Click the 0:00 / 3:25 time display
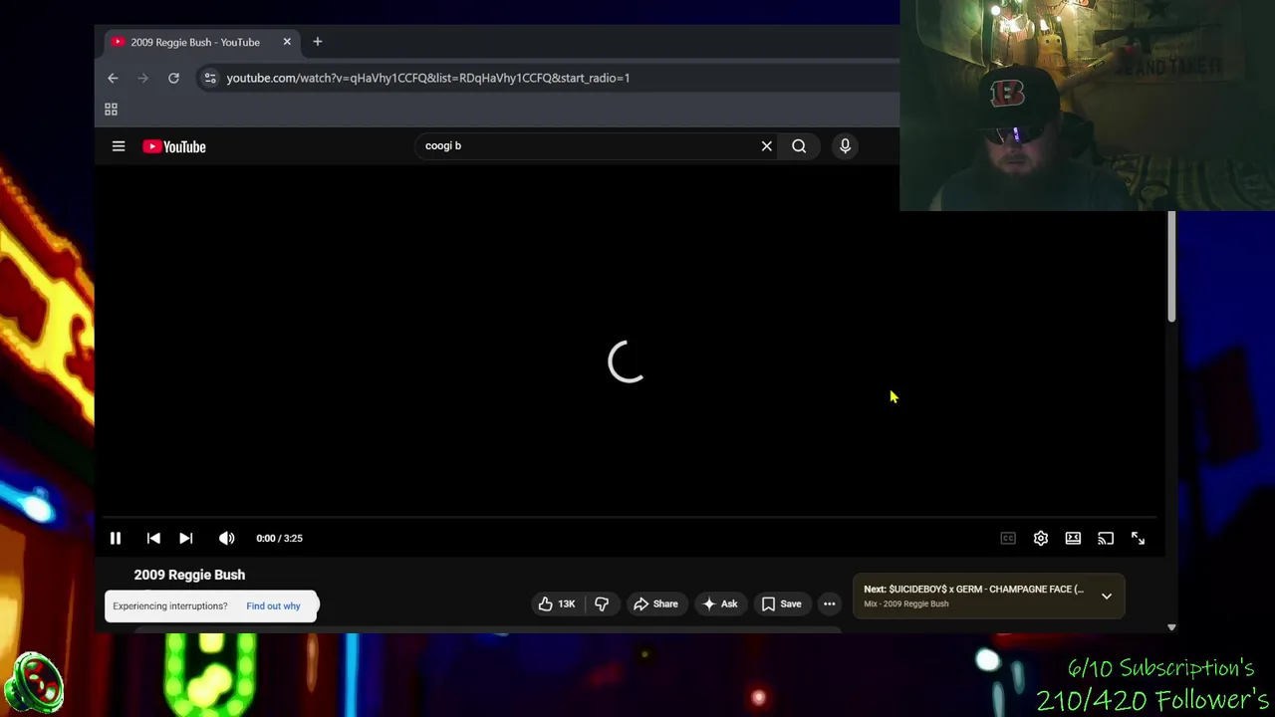The width and height of the screenshot is (1275, 717). [x=279, y=538]
